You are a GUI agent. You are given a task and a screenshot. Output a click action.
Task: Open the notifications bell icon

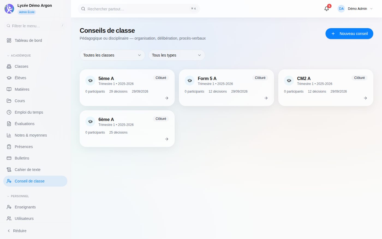pyautogui.click(x=327, y=9)
